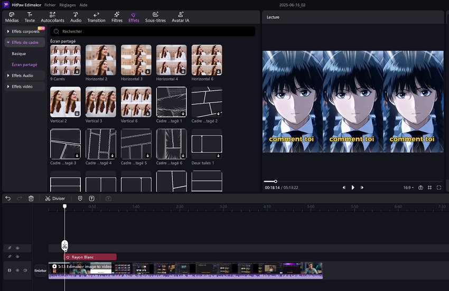Expand Effets corporels category
Screen dimensions: 449x291
pyautogui.click(x=25, y=31)
